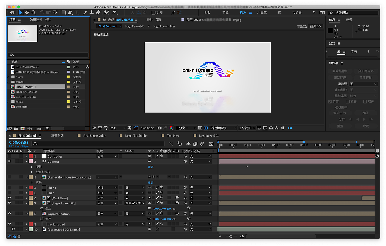Select the Type text tool
This screenshot has height=246, width=386.
pyautogui.click(x=77, y=12)
